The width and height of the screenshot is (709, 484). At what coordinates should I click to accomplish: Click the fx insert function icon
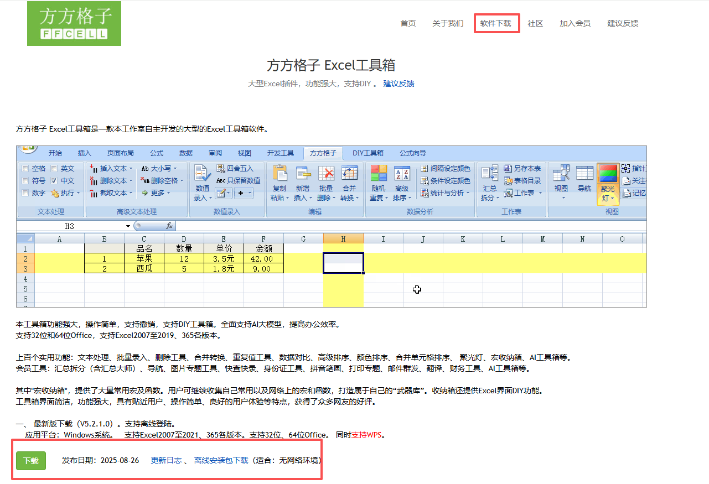tap(169, 226)
